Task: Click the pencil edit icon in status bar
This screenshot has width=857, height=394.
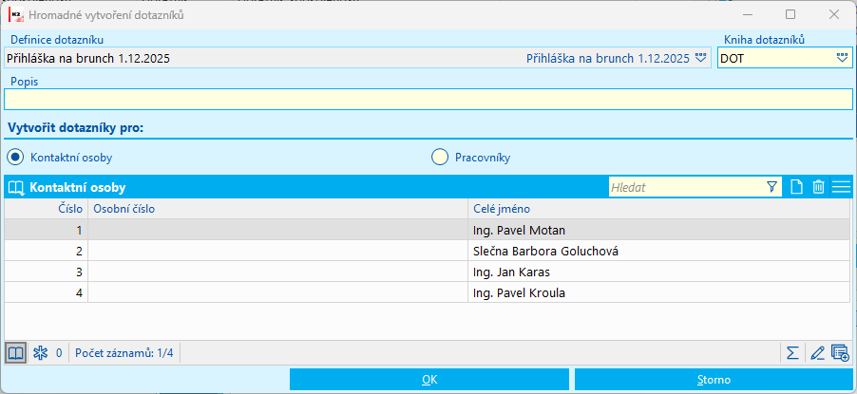Action: (x=817, y=353)
